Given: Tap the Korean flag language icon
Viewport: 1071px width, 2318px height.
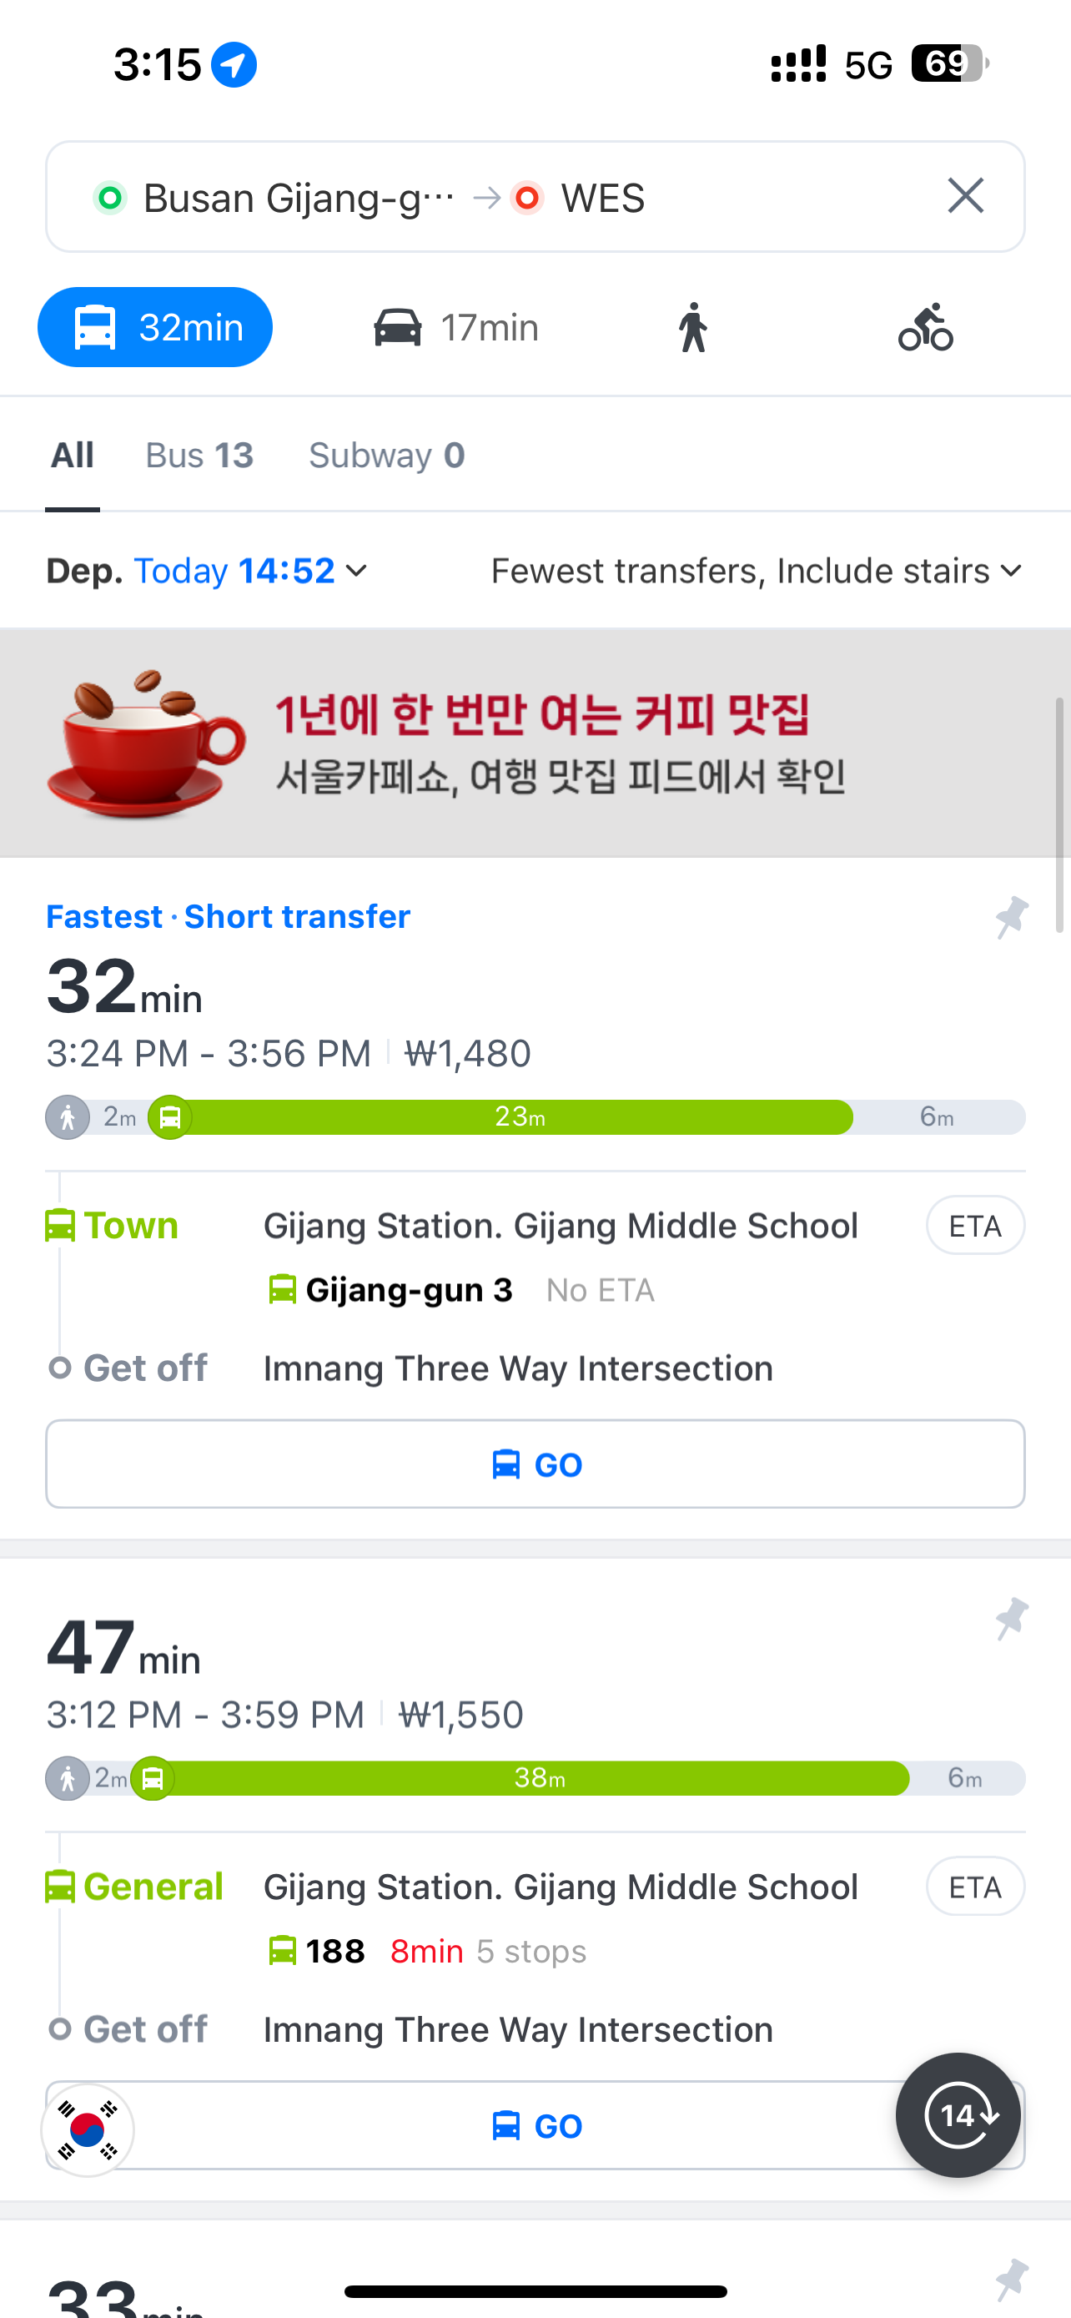Looking at the screenshot, I should click(88, 2130).
